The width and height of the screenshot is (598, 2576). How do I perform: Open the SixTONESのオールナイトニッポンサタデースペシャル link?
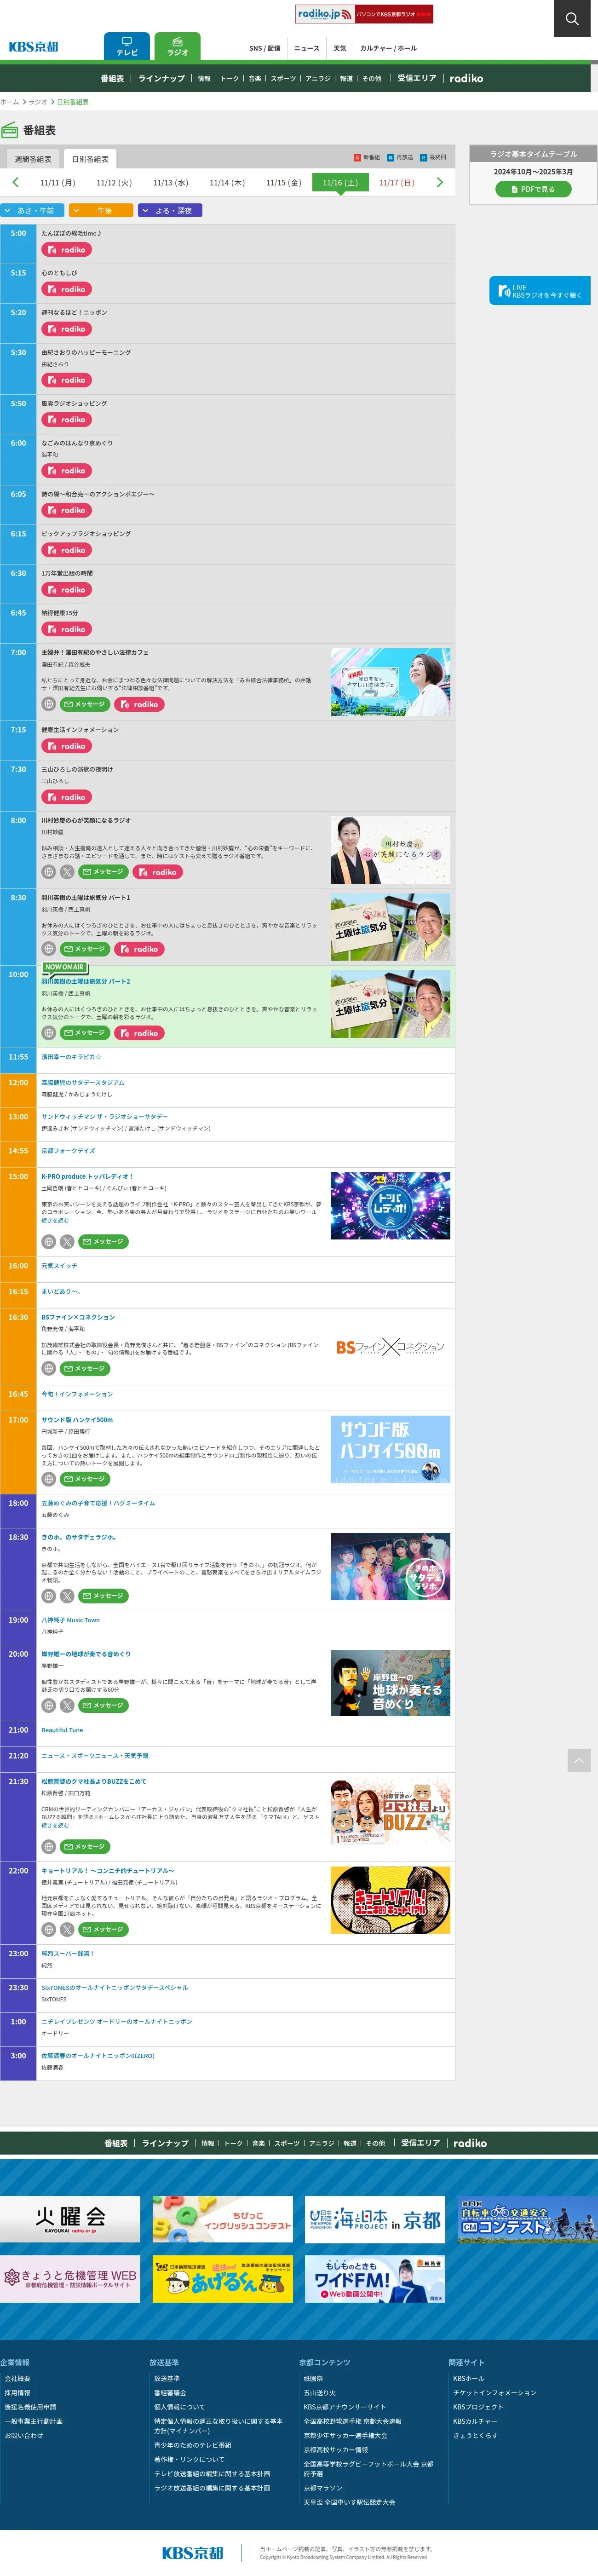pos(114,1987)
